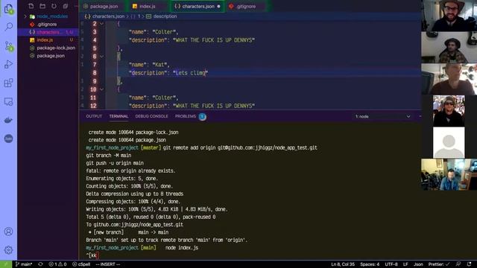The height and width of the screenshot is (268, 477).
Task: Click the green remote indicator in status bar
Action: tap(6, 264)
